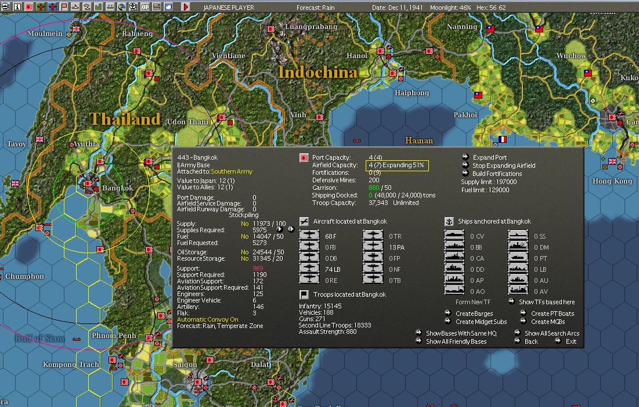Toggle Resource Storage stockpiling No setting
Screen dimensions: 639x407
(x=244, y=258)
